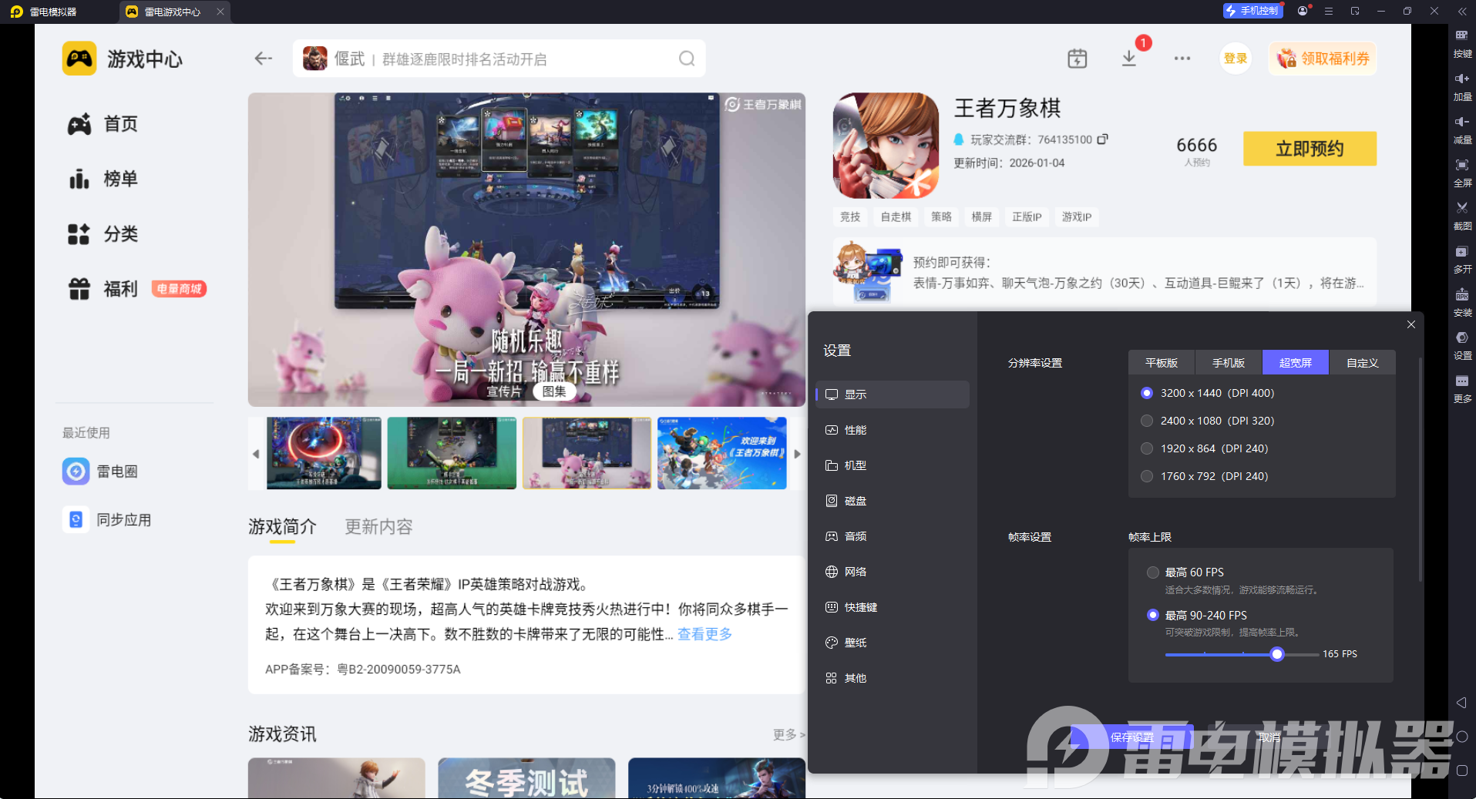Open 同步应用 from recently used
The width and height of the screenshot is (1476, 799).
point(107,520)
